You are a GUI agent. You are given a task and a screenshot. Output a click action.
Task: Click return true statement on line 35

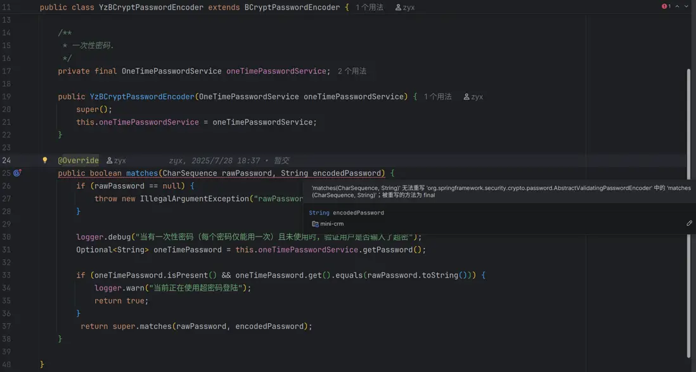[121, 301]
